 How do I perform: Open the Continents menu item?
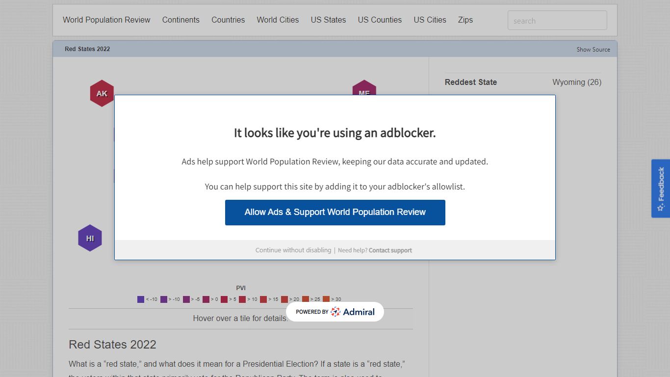tap(181, 20)
